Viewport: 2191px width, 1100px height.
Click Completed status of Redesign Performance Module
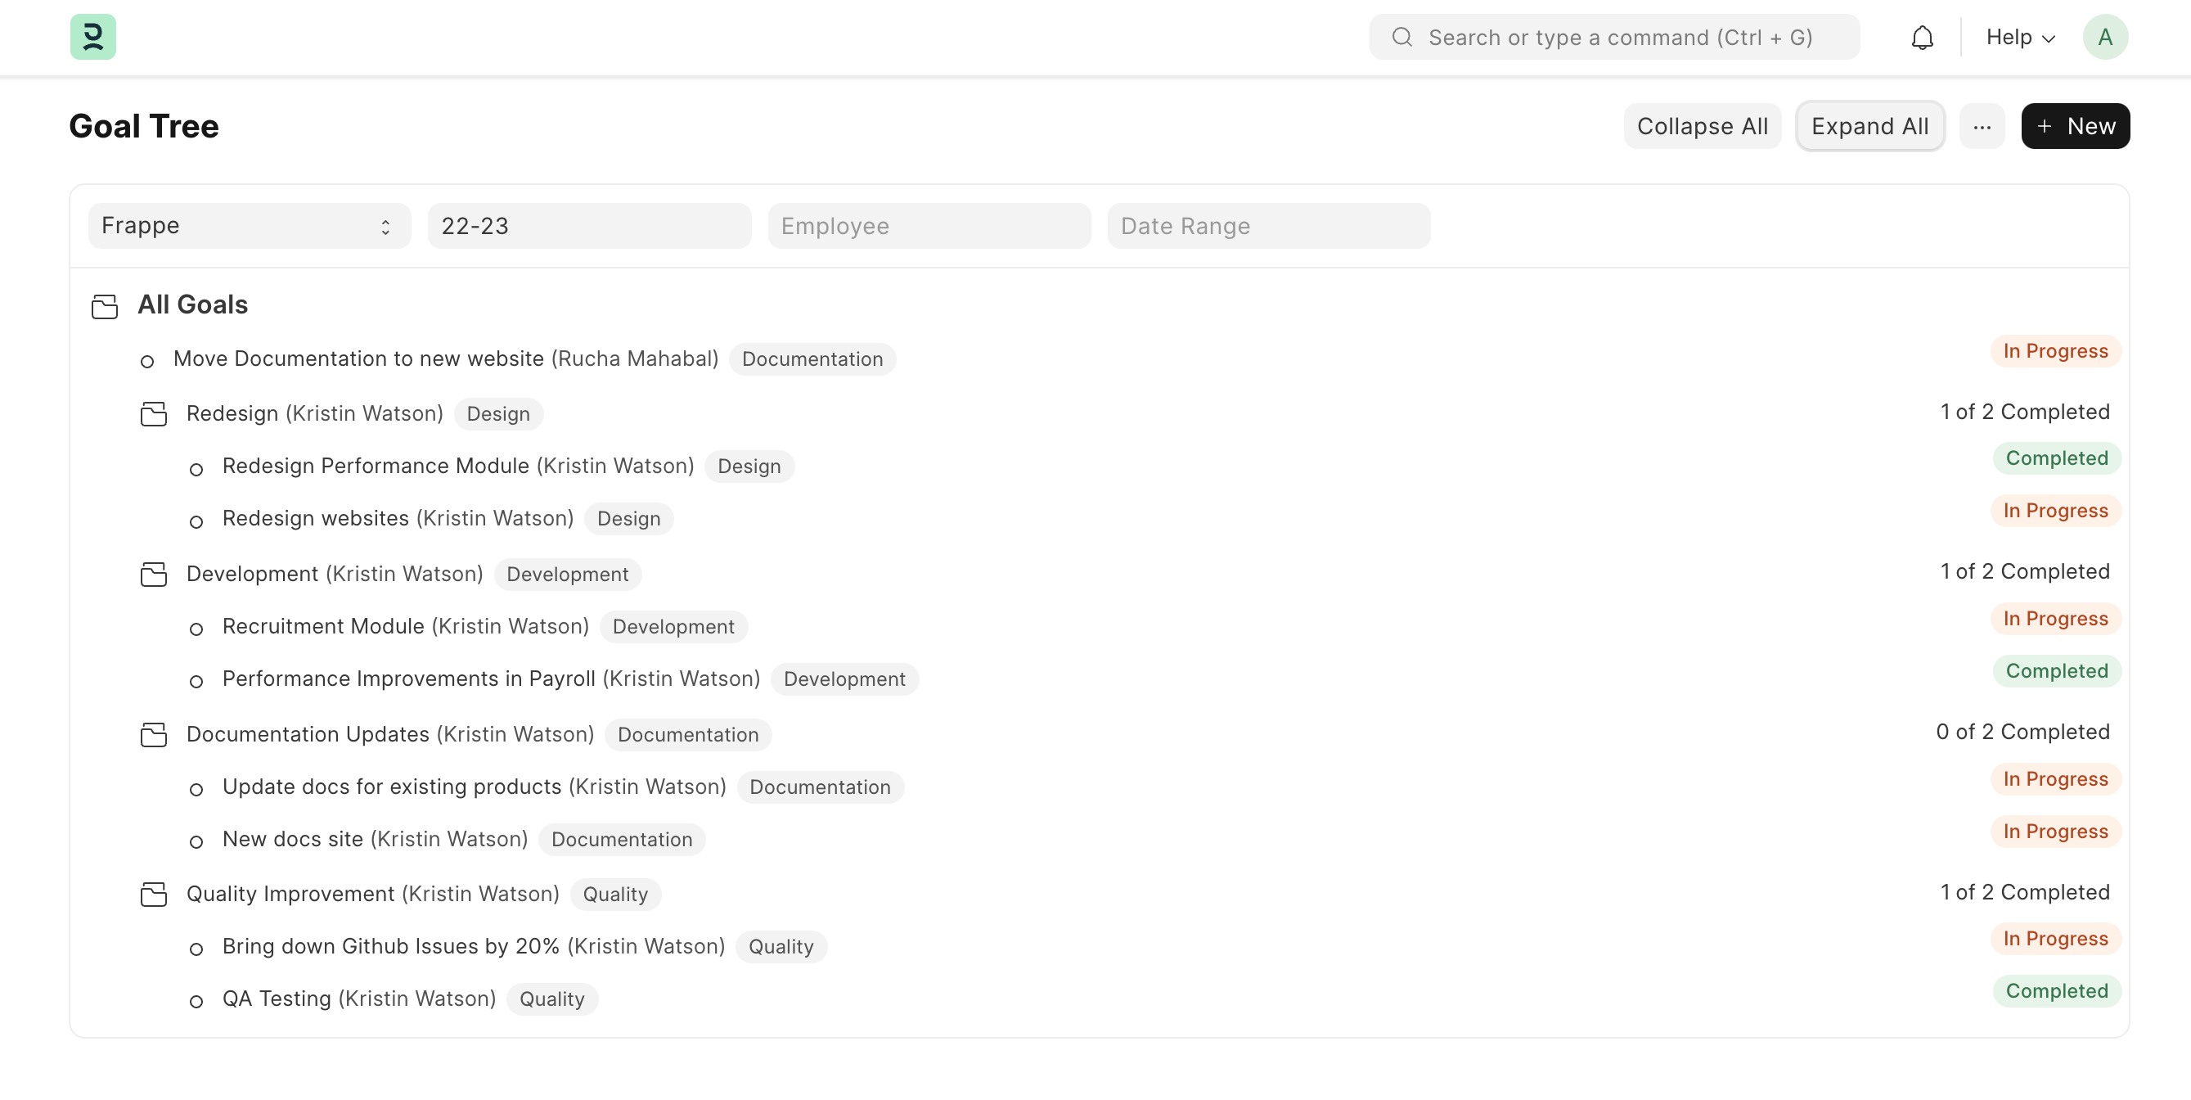(2057, 458)
